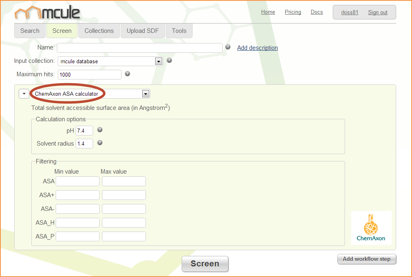This screenshot has width=412, height=277.
Task: Click the ChemAxon logo image
Action: pyautogui.click(x=371, y=228)
